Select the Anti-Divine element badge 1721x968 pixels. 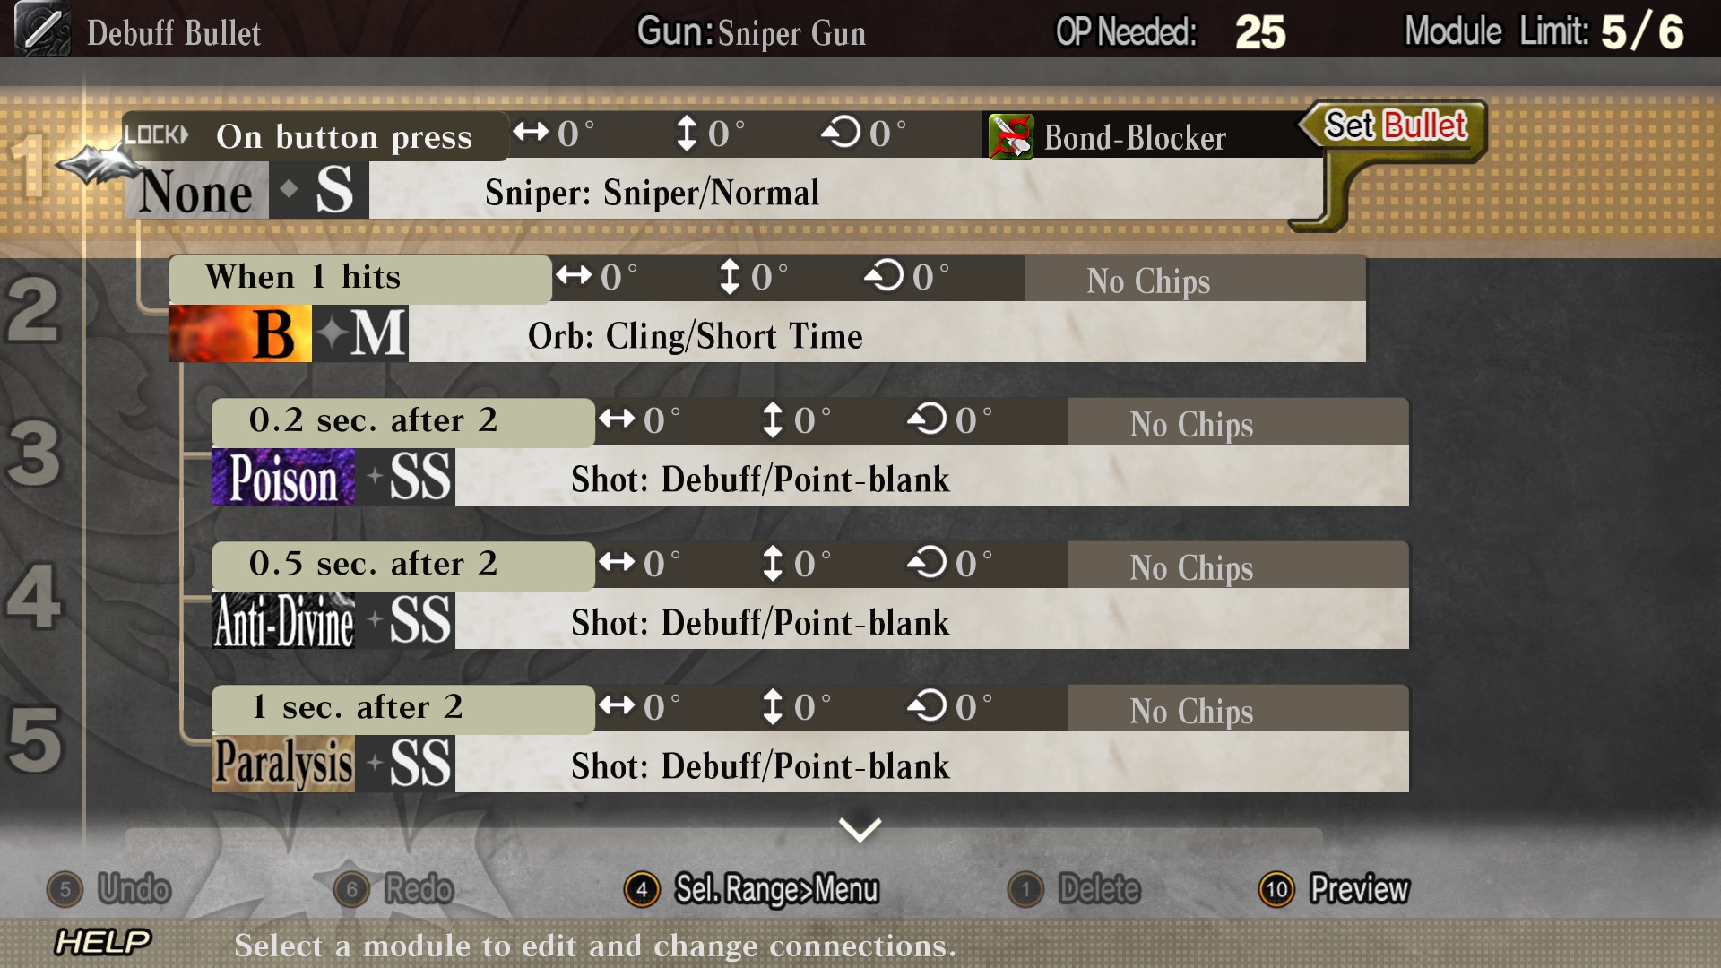point(283,621)
